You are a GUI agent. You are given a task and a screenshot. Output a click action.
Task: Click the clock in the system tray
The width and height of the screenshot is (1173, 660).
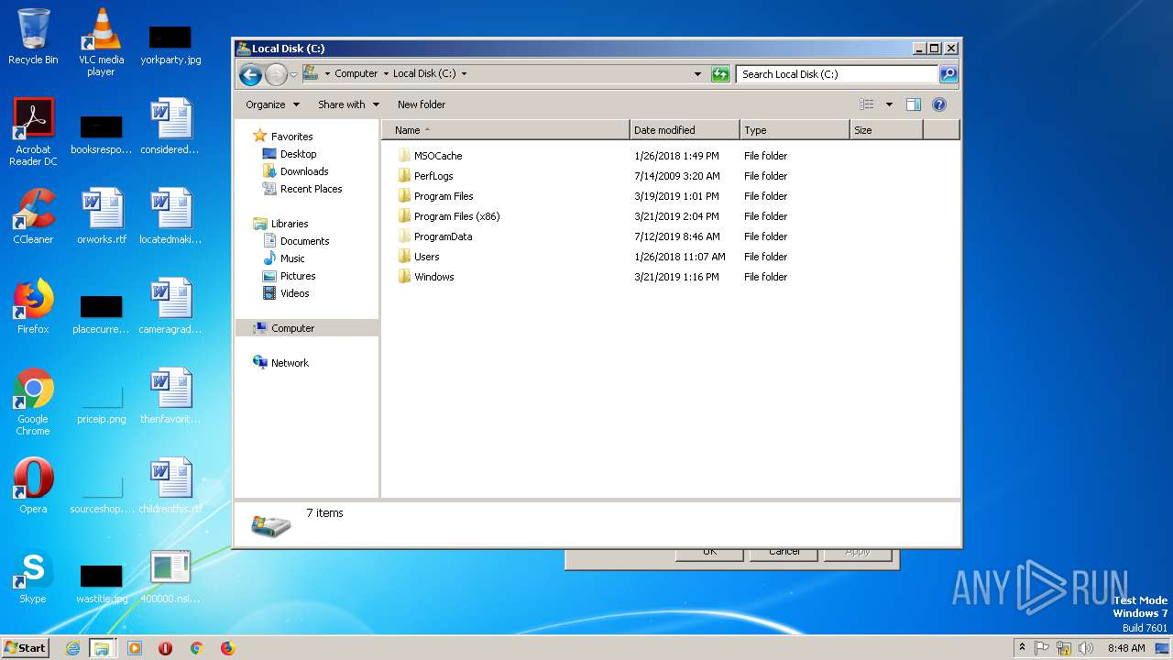[x=1126, y=648]
